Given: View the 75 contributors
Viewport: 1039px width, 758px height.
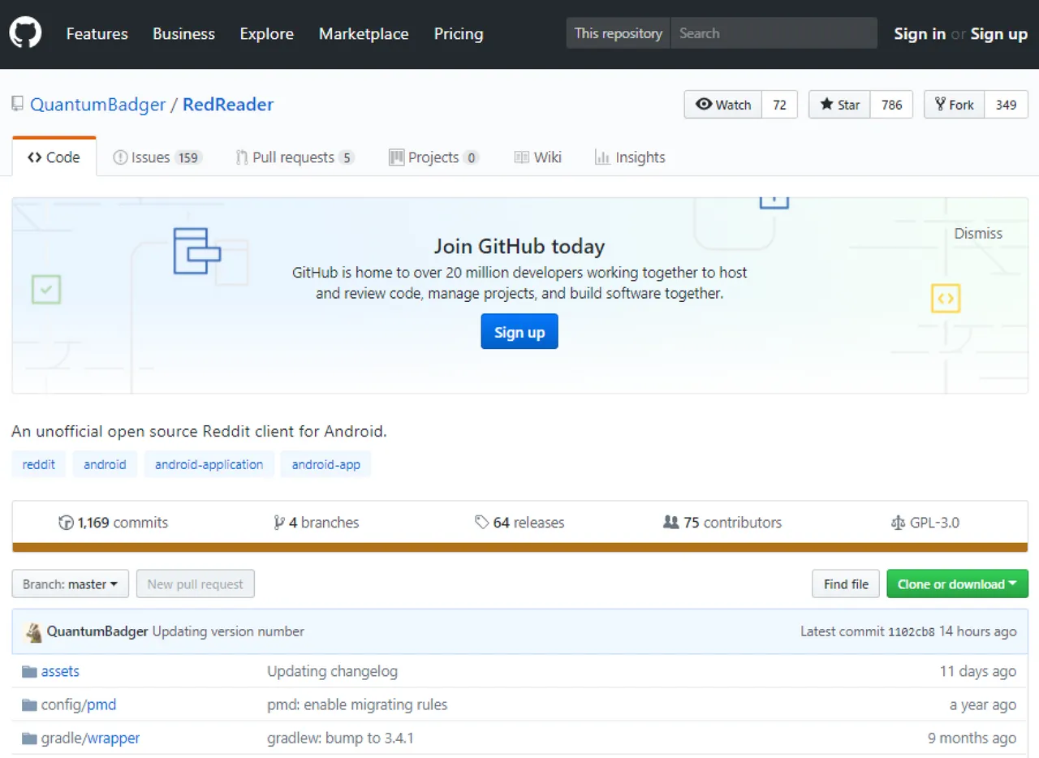Looking at the screenshot, I should [x=722, y=523].
